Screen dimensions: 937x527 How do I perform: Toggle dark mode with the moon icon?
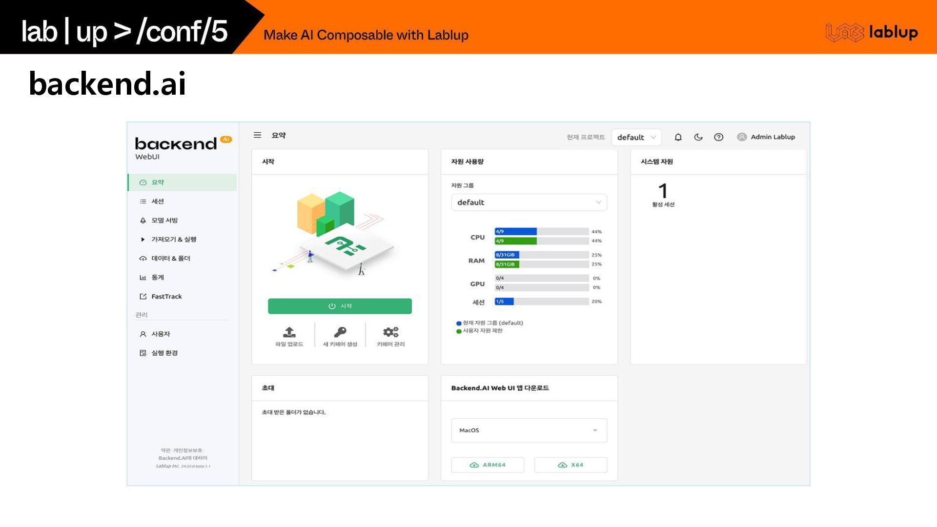coord(698,137)
